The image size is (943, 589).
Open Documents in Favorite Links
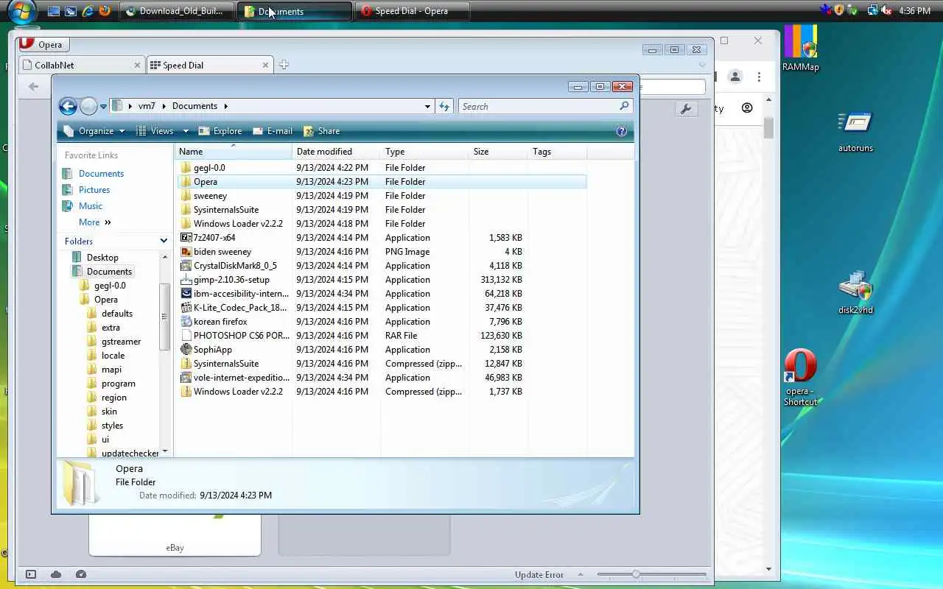click(101, 174)
